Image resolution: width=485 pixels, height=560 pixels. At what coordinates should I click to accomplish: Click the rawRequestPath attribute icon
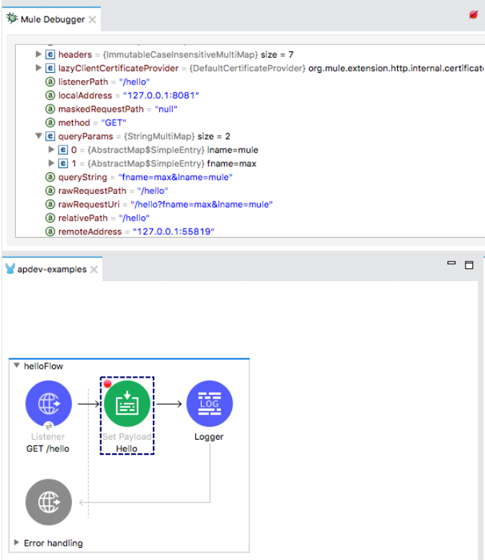pyautogui.click(x=50, y=191)
